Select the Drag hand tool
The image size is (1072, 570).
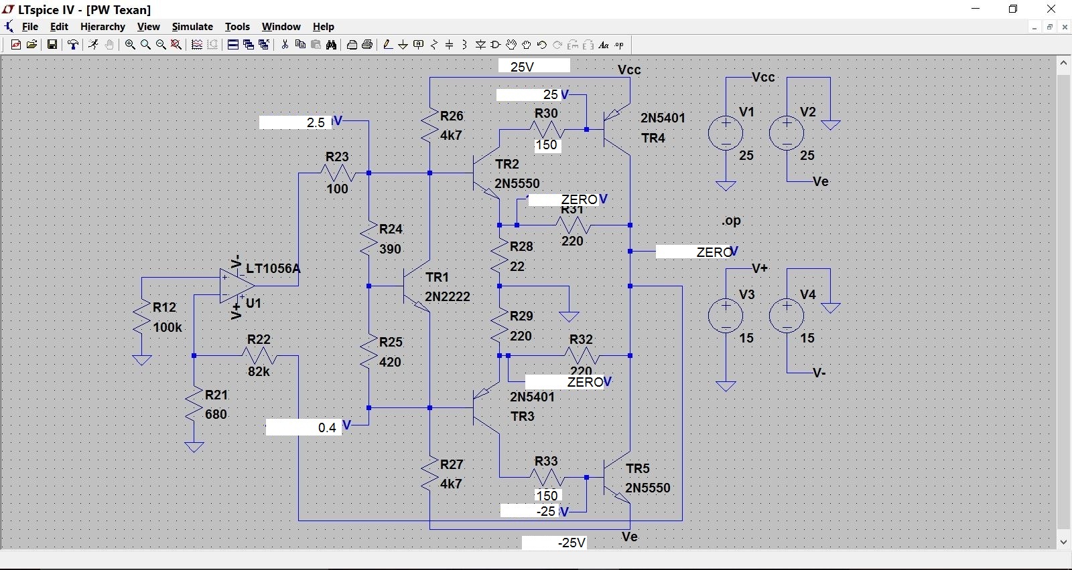pos(527,45)
